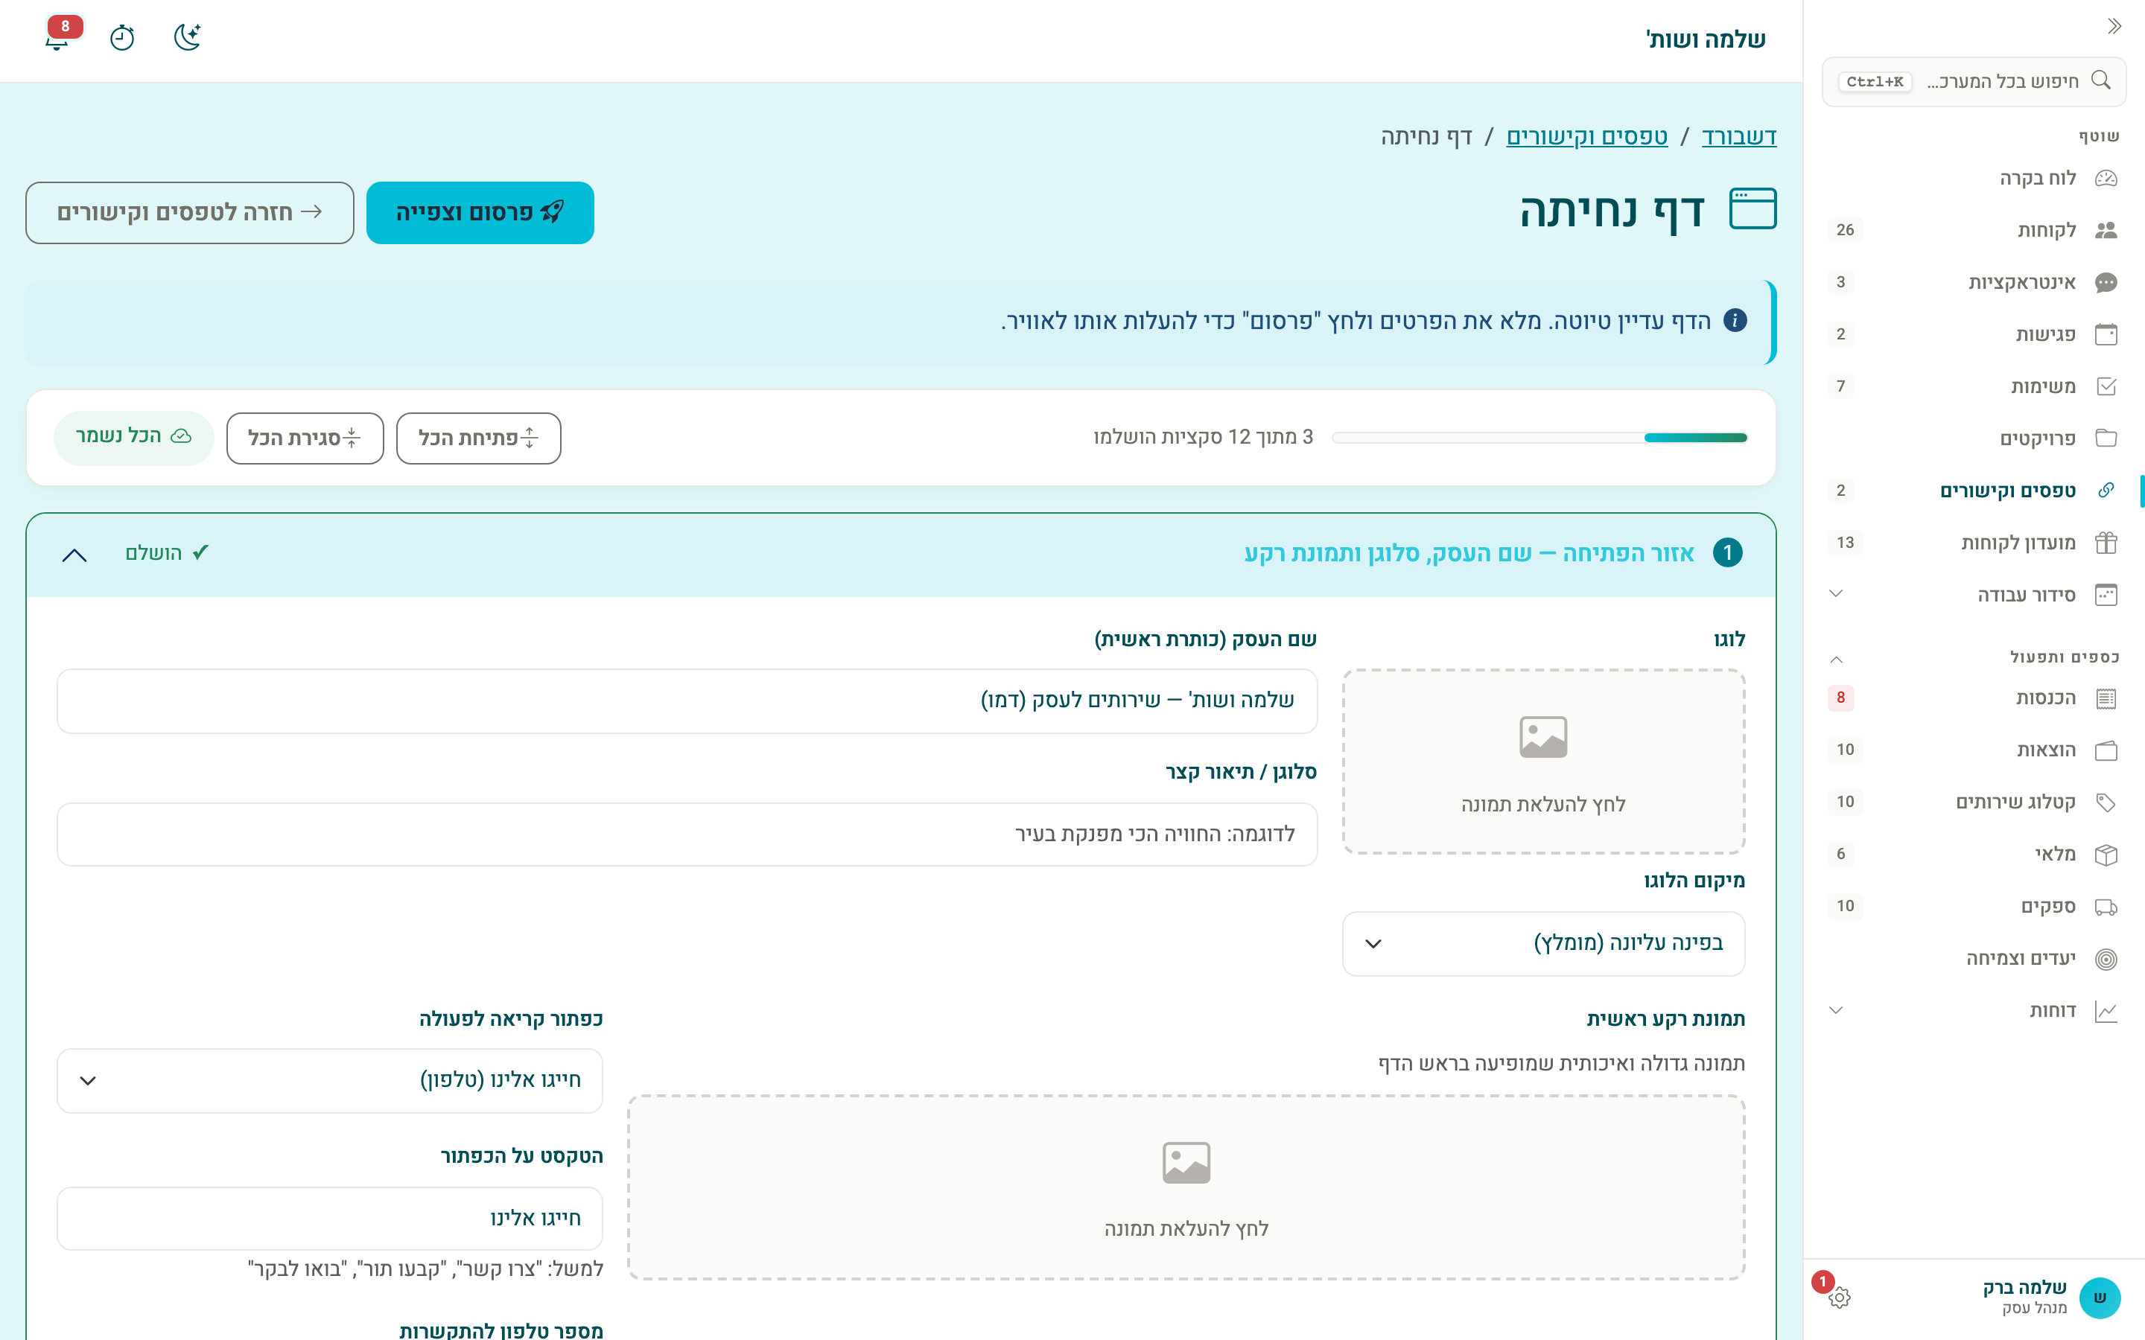
Task: Click the user avatar ש
Action: [2099, 1298]
